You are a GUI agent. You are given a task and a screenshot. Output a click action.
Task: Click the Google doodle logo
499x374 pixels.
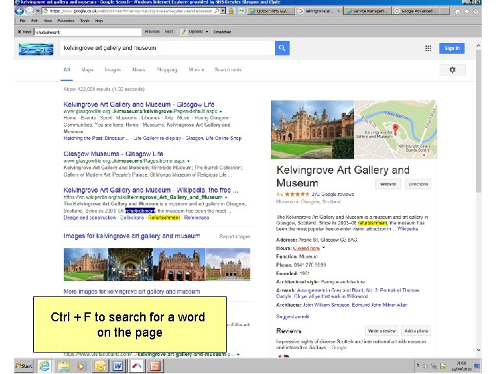pos(36,49)
